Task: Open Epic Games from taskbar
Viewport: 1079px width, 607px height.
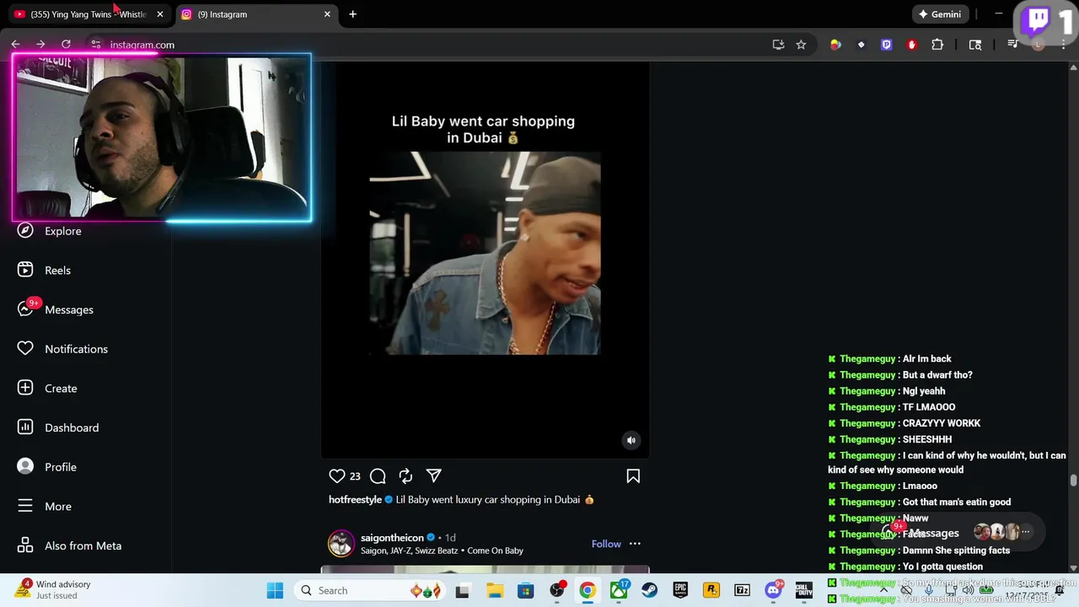Action: [680, 590]
